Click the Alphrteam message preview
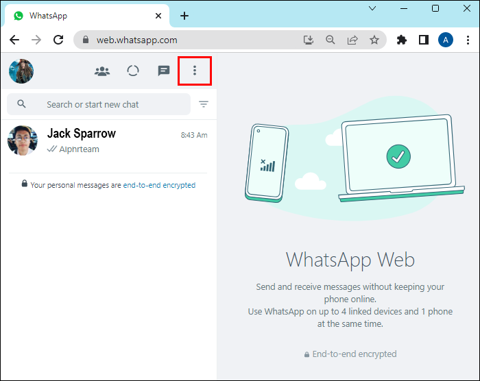The width and height of the screenshot is (480, 381). click(79, 149)
